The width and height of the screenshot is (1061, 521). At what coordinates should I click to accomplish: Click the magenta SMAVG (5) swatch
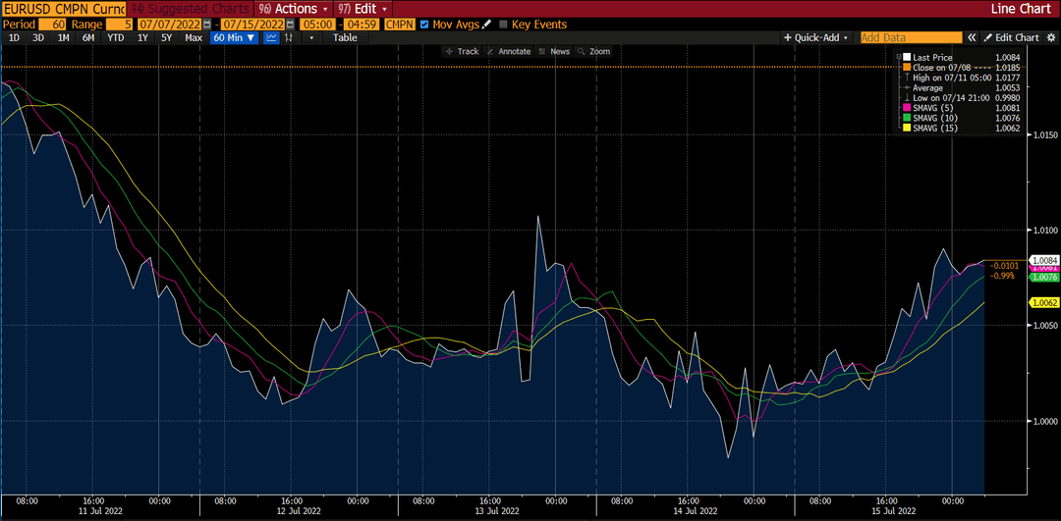point(907,108)
